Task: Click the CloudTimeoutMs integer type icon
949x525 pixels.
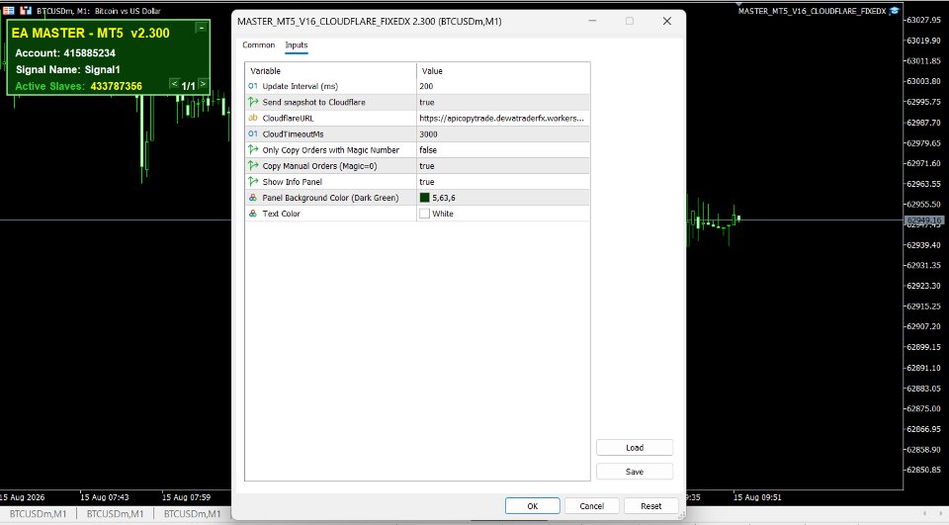Action: click(x=253, y=133)
